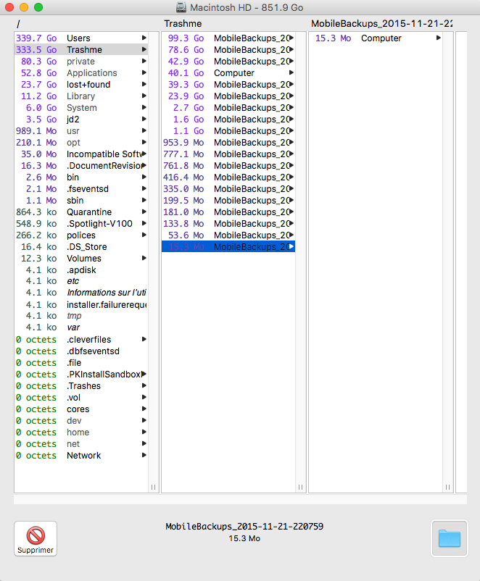Image resolution: width=480 pixels, height=581 pixels.
Task: Select the sbin folder row
Action: tap(81, 201)
